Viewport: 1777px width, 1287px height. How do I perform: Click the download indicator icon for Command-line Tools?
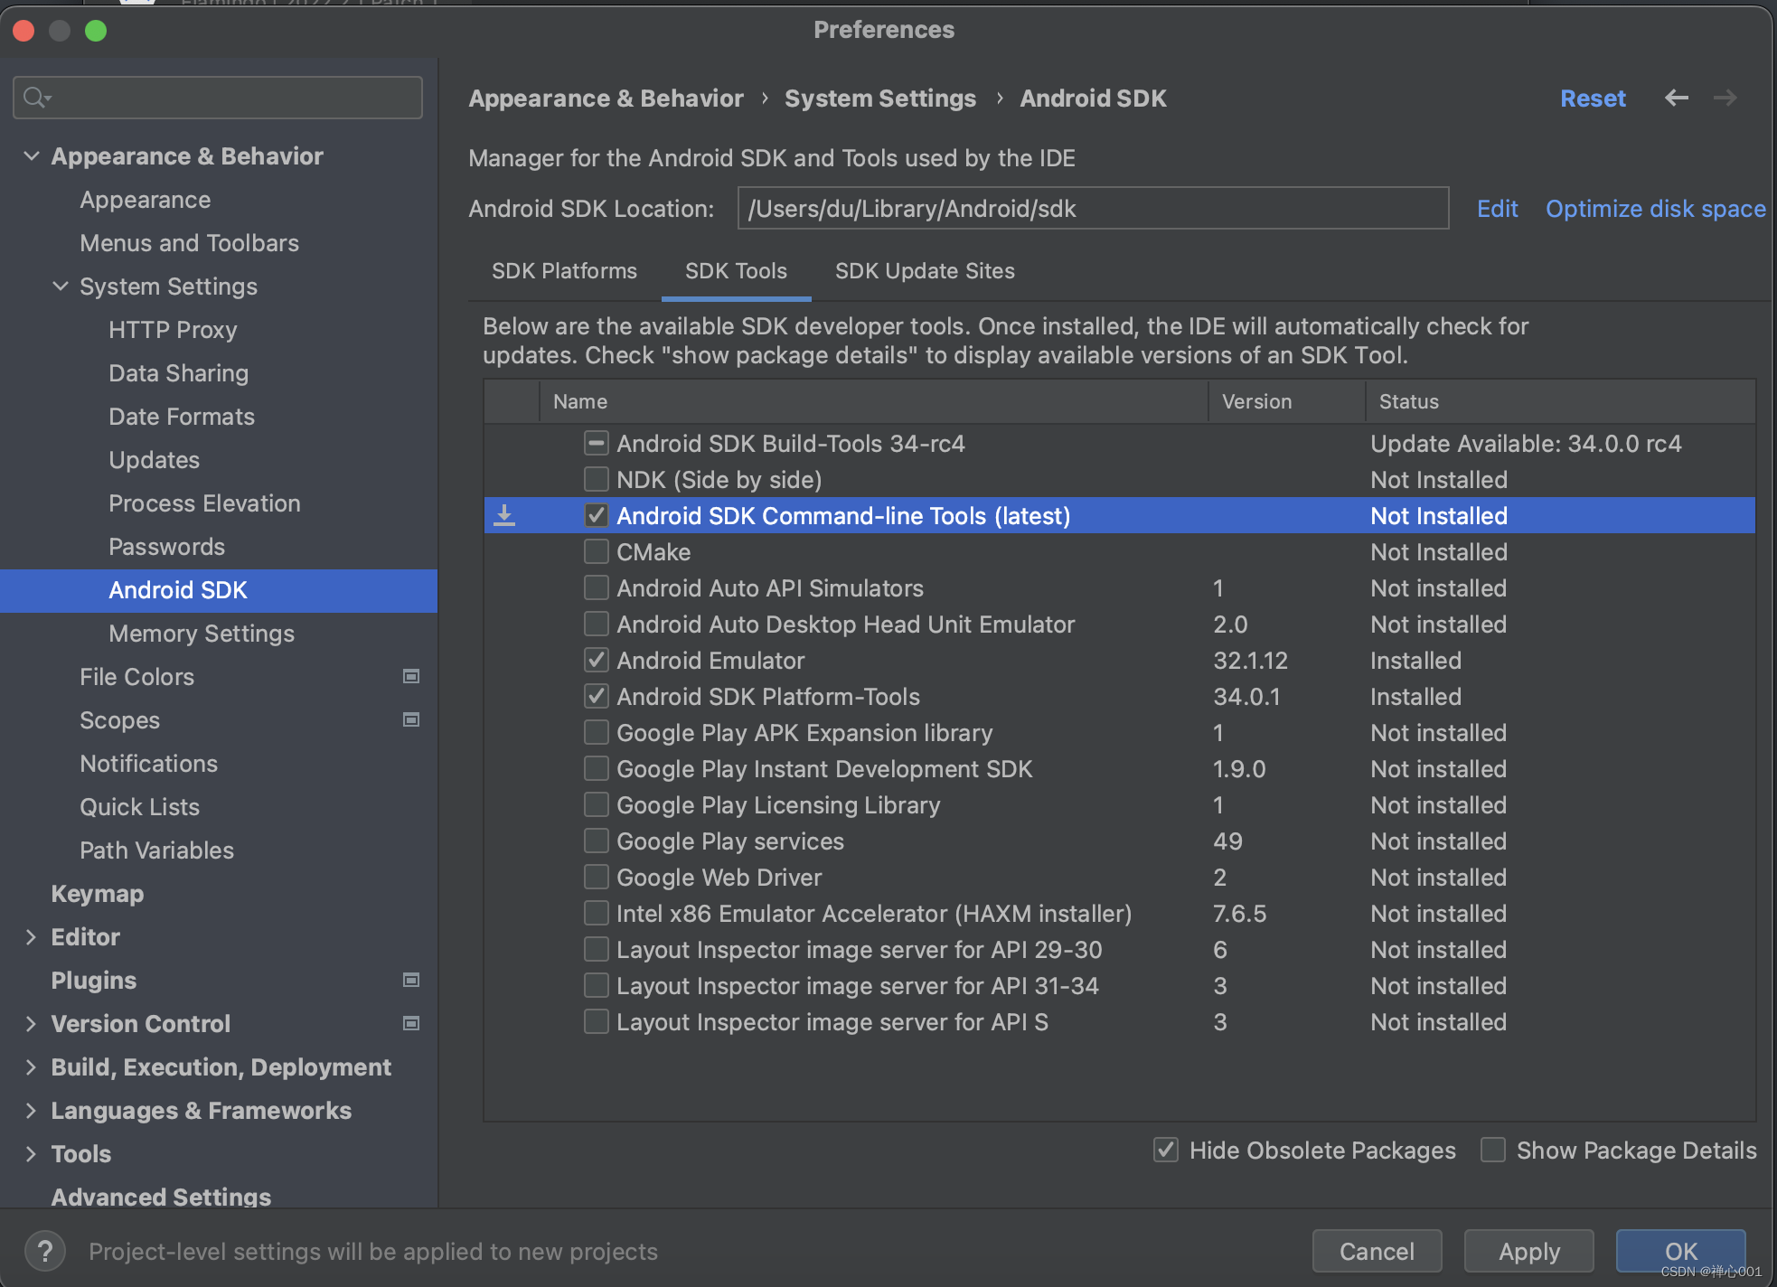click(x=503, y=514)
